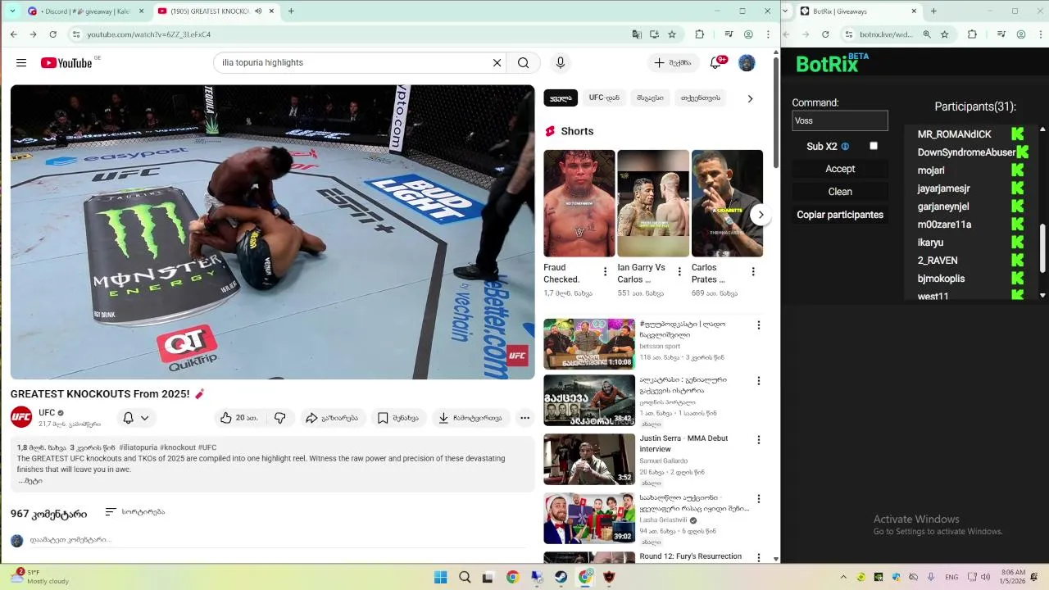Switch to the GREATEST KNOCKOUTS browser tab

[x=209, y=11]
